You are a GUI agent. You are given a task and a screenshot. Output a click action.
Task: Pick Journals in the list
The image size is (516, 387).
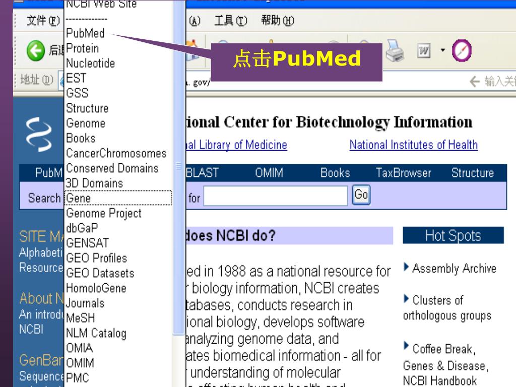[x=85, y=303]
